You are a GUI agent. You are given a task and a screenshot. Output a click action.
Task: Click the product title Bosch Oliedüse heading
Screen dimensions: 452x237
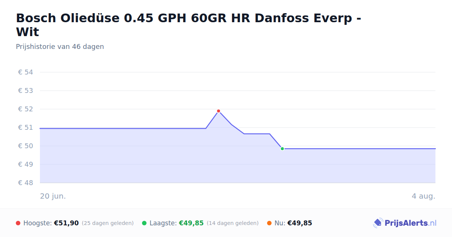[189, 25]
